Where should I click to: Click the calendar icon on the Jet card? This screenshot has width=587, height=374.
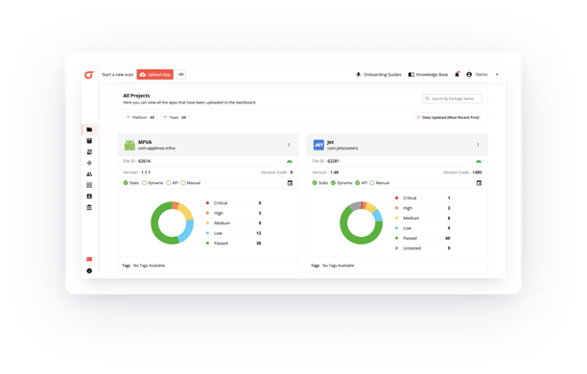coord(479,183)
